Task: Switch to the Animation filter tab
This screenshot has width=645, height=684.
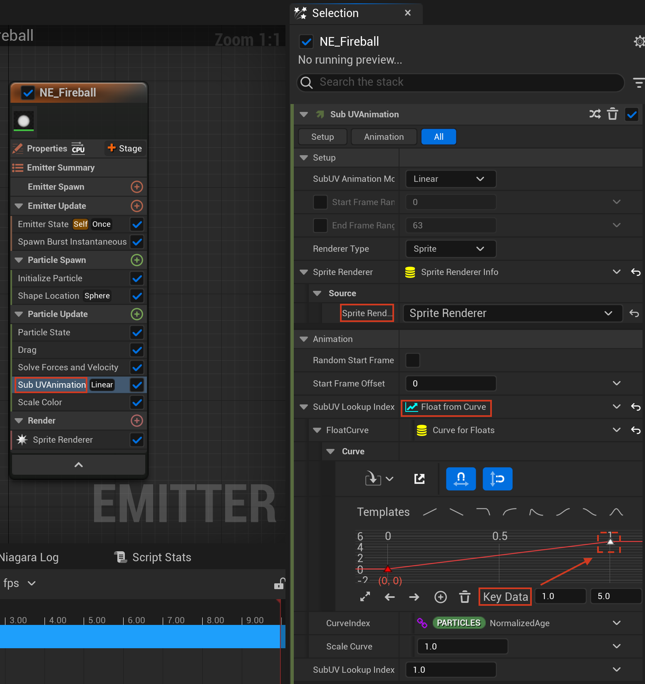Action: 384,137
